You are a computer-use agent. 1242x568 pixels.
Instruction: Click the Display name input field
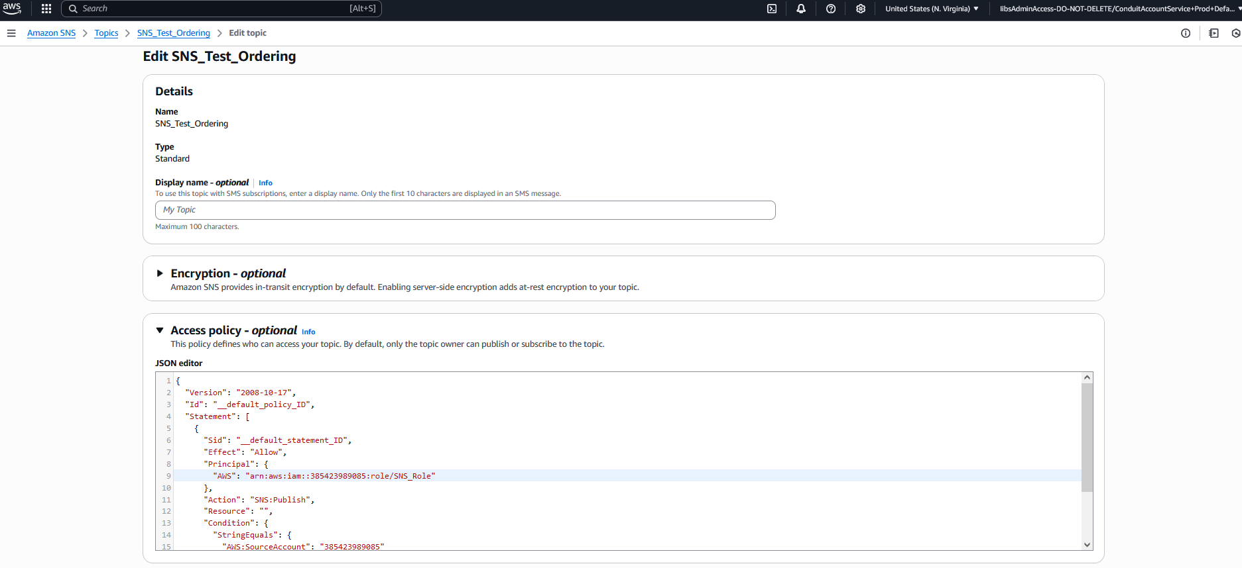(x=465, y=210)
